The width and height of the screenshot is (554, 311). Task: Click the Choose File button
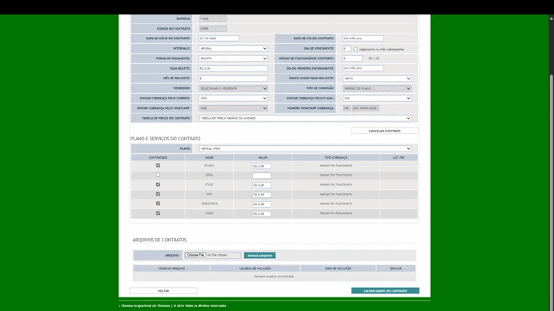point(195,255)
